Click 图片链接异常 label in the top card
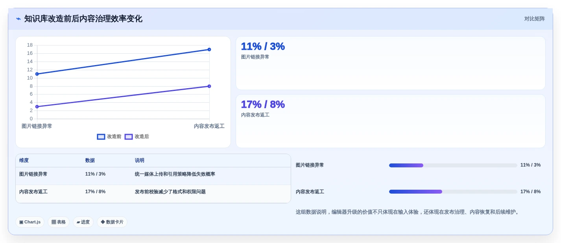This screenshot has height=243, width=561. click(255, 57)
